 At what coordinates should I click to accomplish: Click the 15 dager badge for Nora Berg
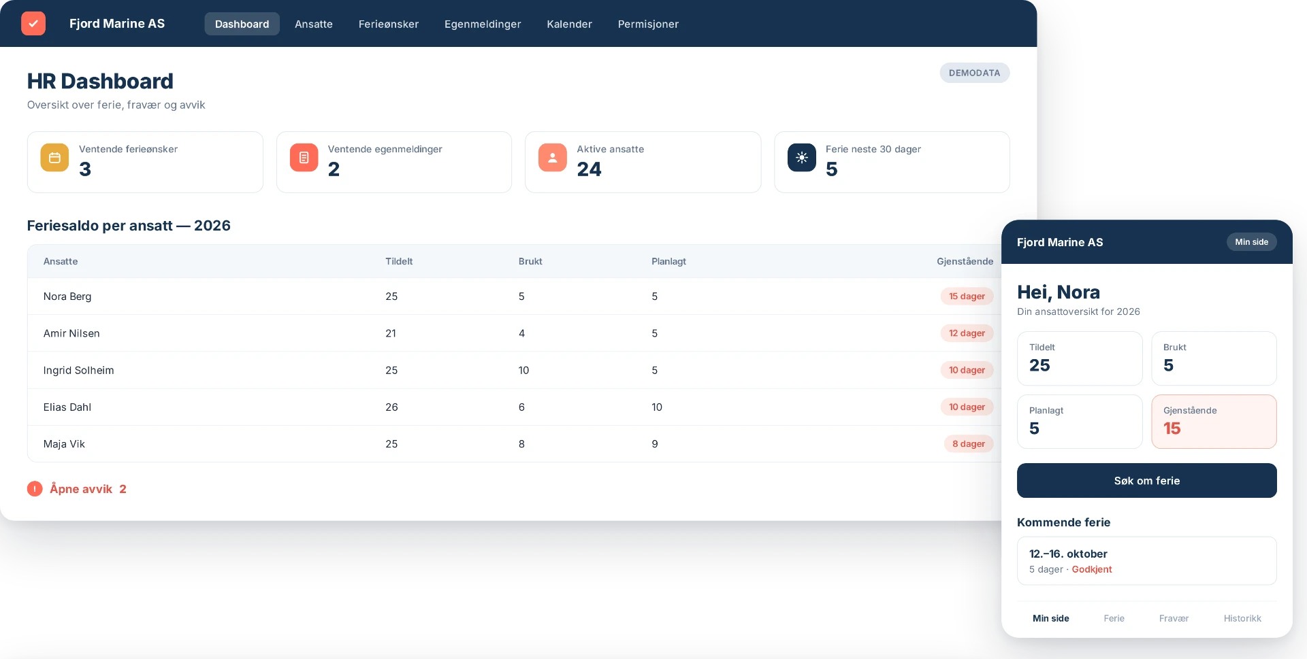967,297
